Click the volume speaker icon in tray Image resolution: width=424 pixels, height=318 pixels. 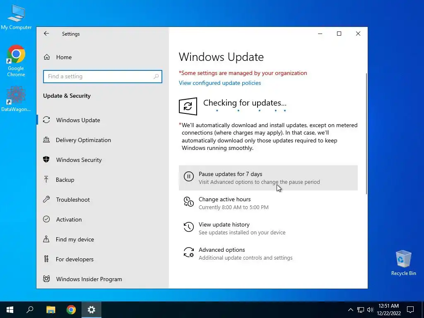tap(370, 310)
